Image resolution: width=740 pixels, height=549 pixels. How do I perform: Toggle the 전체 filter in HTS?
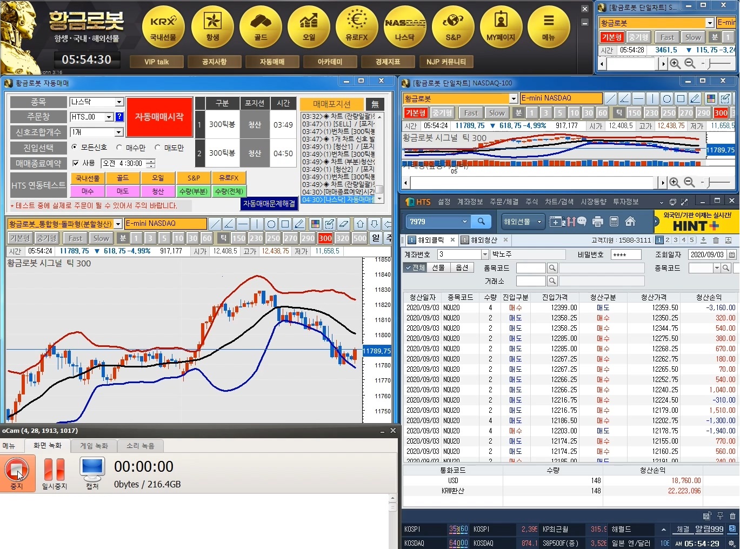(415, 267)
